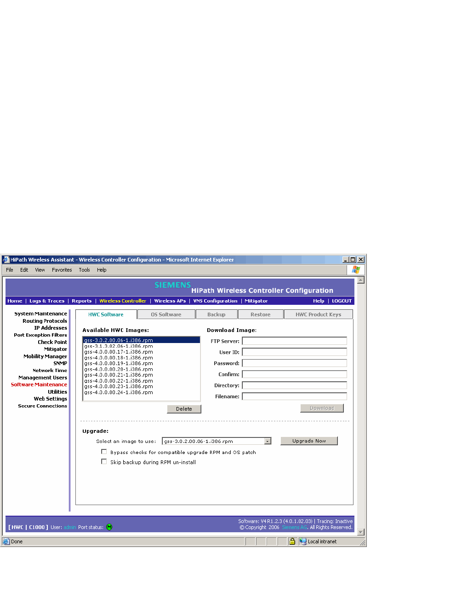Click the Local intranet zone icon
The image size is (456, 605).
pos(303,541)
